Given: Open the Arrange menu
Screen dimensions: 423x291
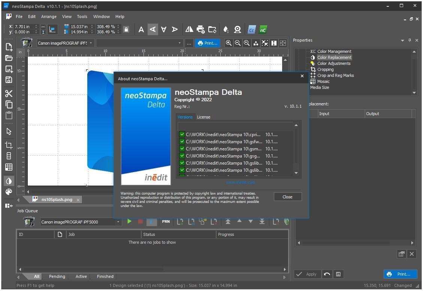Looking at the screenshot, I should point(49,16).
